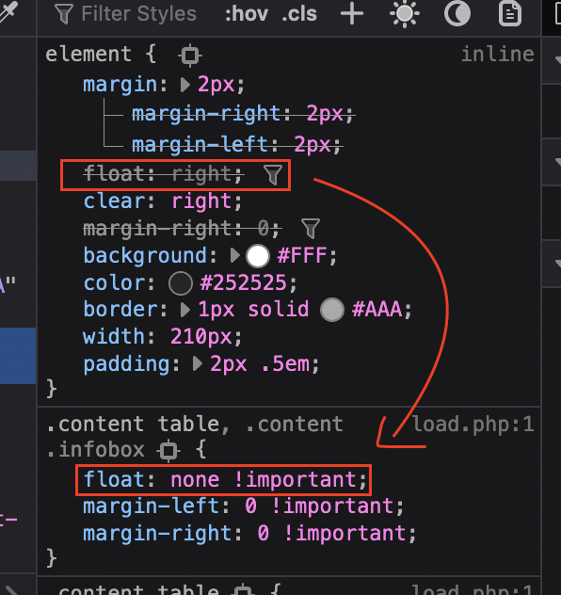Click the element rule selector highlighter icon

click(189, 56)
